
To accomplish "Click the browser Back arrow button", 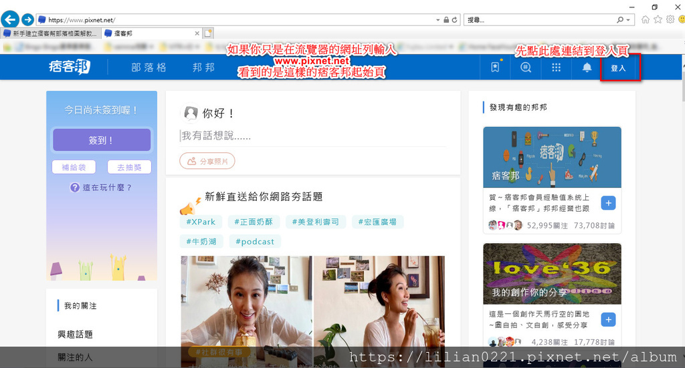I will click(10, 19).
